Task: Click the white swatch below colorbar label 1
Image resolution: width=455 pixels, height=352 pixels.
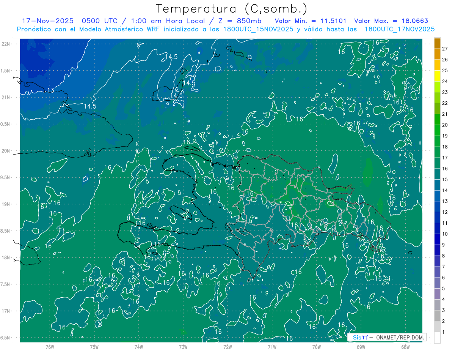Action: pos(437,338)
